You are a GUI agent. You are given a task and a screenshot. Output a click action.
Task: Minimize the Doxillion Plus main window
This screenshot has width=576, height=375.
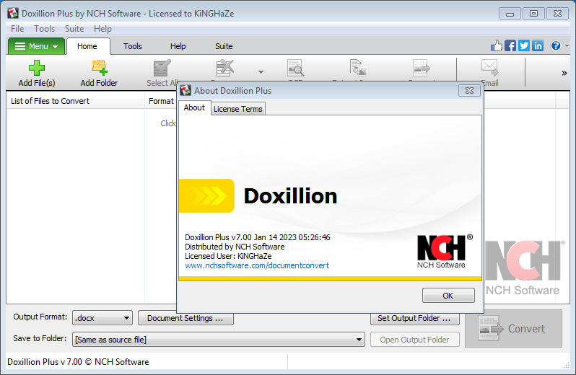[x=510, y=14]
